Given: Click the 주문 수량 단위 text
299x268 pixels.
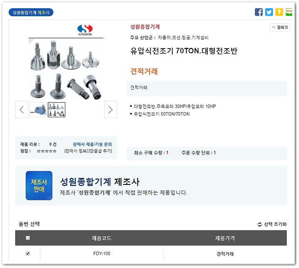Looking at the screenshot, I should pyautogui.click(x=199, y=152).
